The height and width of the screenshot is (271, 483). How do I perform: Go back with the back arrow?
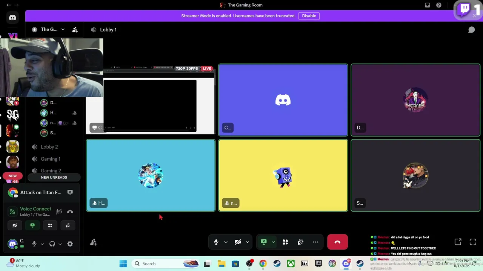9,5
